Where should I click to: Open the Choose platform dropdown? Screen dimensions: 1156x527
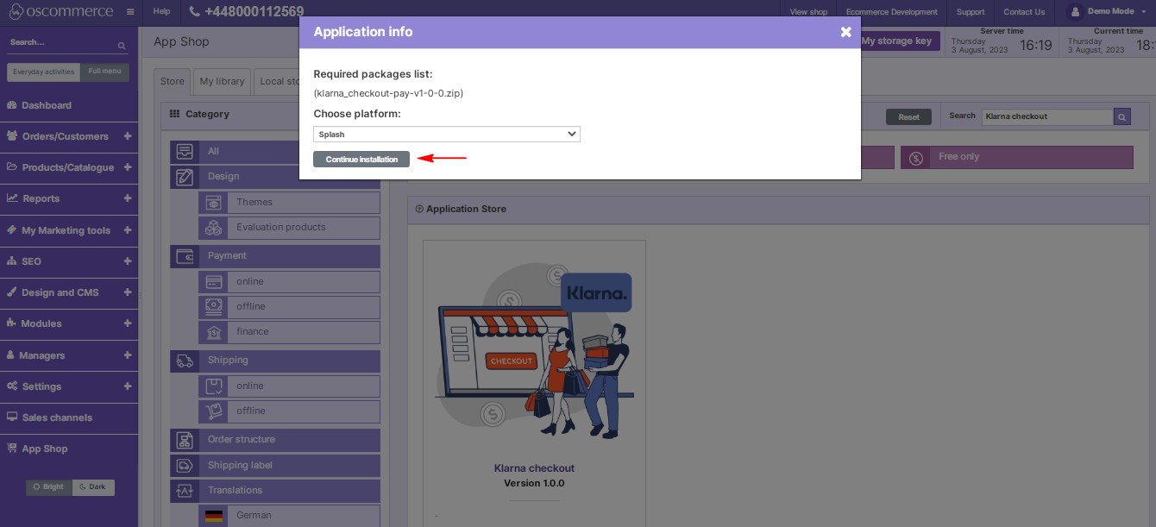pyautogui.click(x=447, y=135)
